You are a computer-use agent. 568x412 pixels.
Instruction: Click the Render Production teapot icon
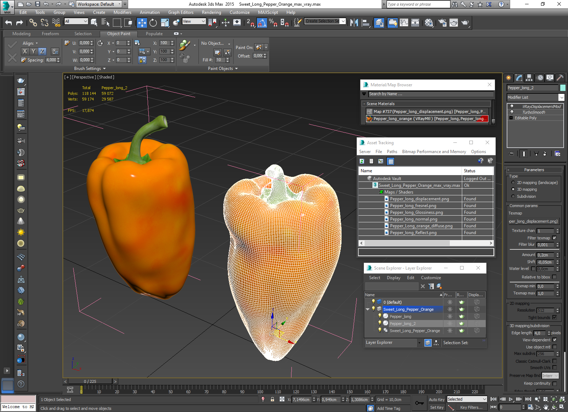[465, 23]
